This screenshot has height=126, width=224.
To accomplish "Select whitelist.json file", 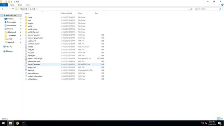I will click(x=33, y=79).
